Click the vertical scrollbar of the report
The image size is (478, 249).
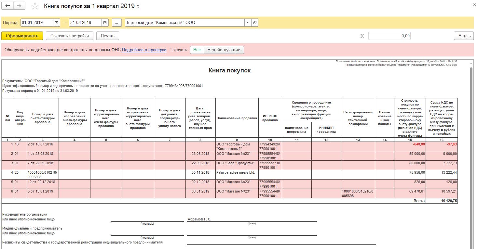tap(471, 146)
